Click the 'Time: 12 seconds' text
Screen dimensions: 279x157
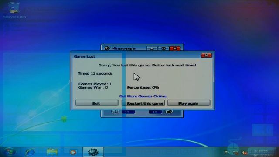(95, 73)
